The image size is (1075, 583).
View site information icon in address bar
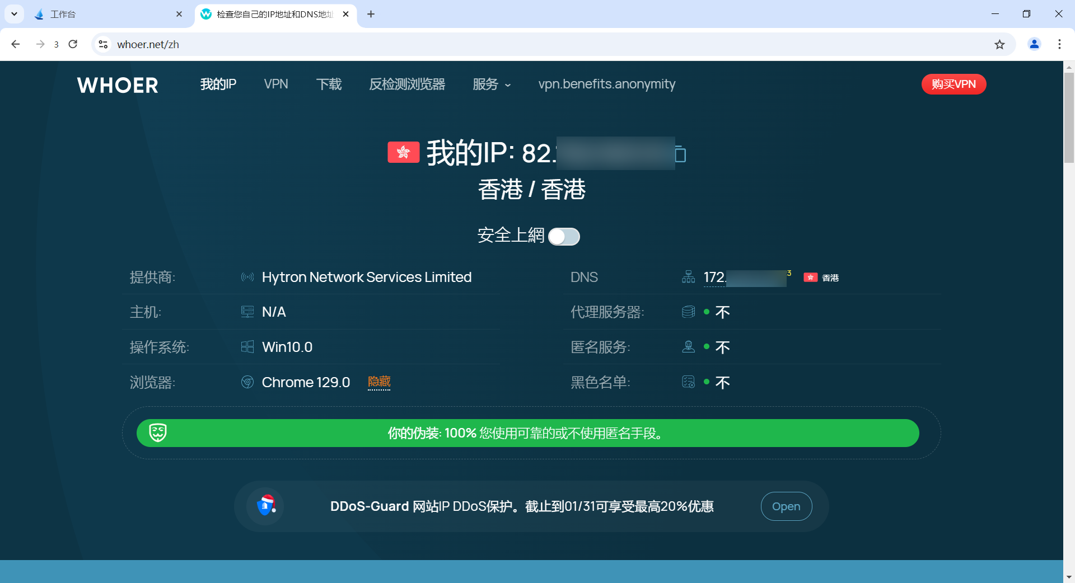click(103, 44)
